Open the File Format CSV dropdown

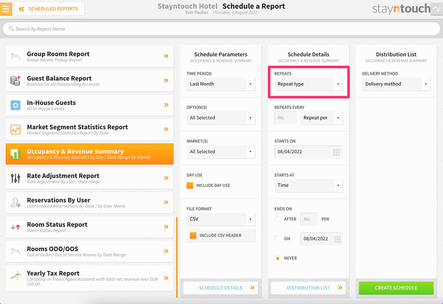(x=221, y=219)
